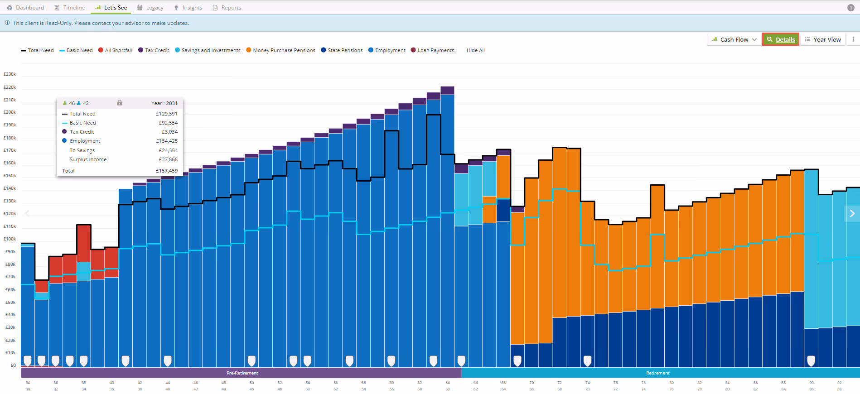Select the Let's See tab

(111, 8)
